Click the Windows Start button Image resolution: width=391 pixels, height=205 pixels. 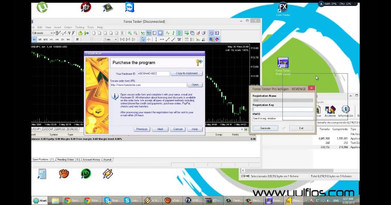point(40,200)
